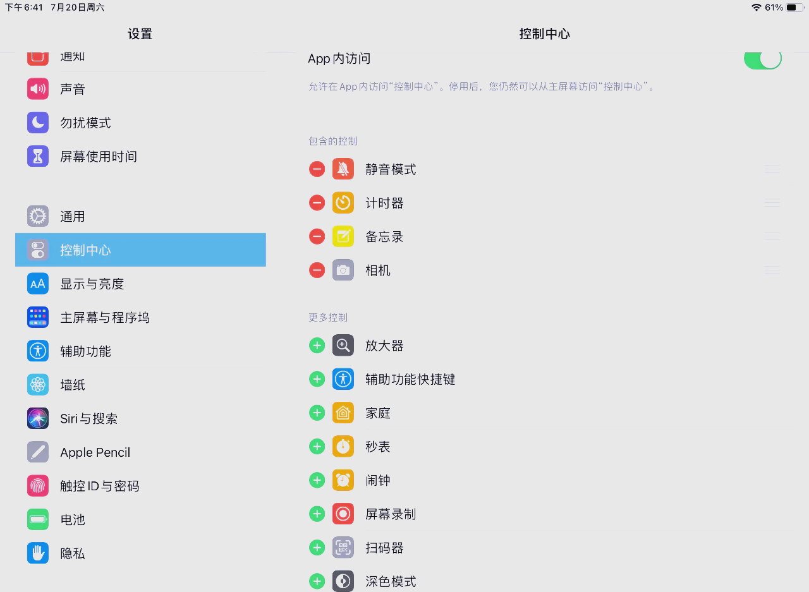The height and width of the screenshot is (592, 809).
Task: Open 通用 settings in sidebar
Action: [72, 217]
